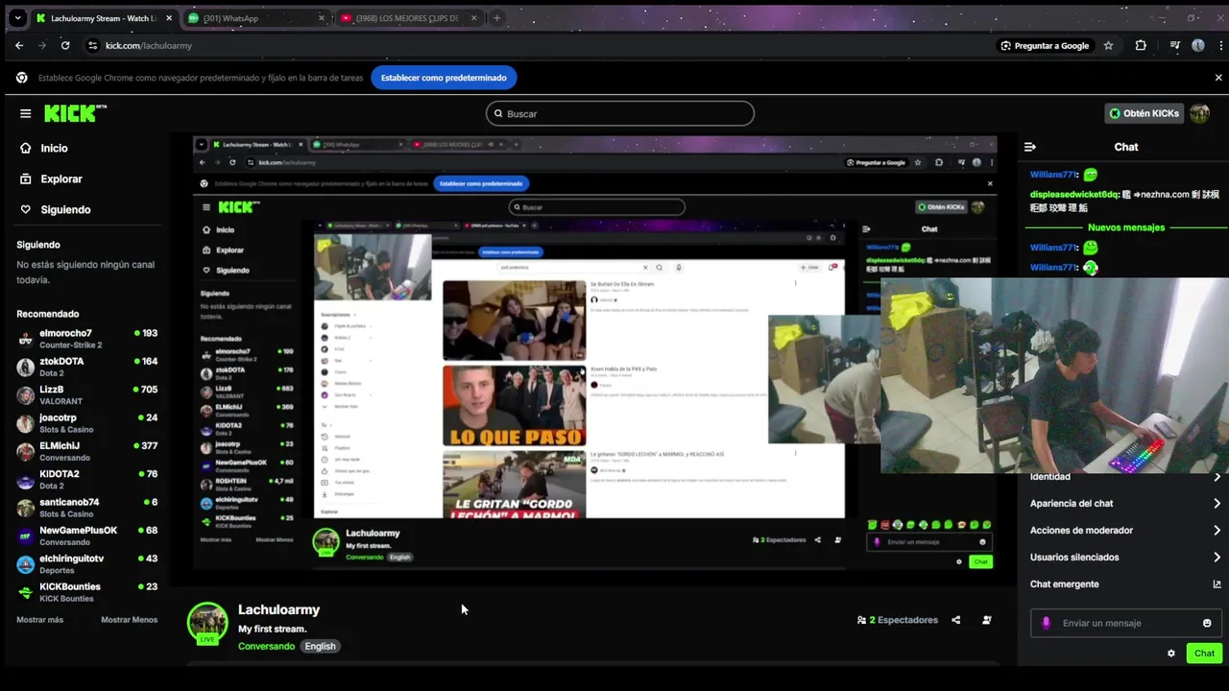Expand the Identidad settings row
Screen dimensions: 1229x691
pos(1125,477)
